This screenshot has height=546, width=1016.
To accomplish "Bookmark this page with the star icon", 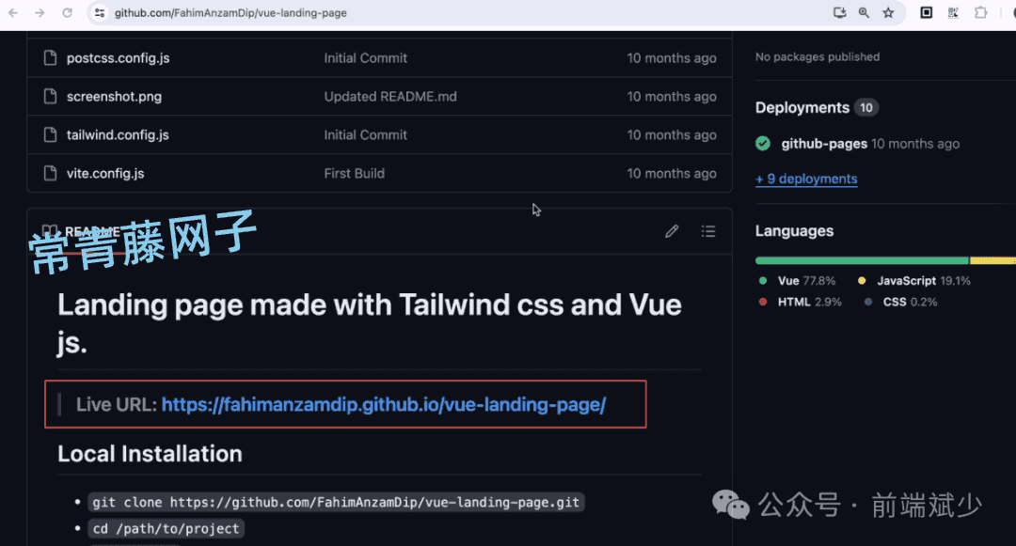I will coord(888,12).
